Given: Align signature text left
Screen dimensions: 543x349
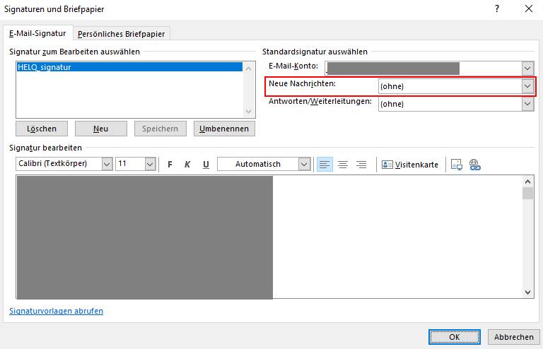Looking at the screenshot, I should tap(325, 165).
